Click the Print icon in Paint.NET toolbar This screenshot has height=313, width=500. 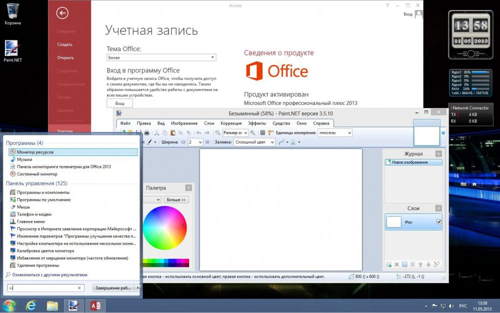click(146, 132)
